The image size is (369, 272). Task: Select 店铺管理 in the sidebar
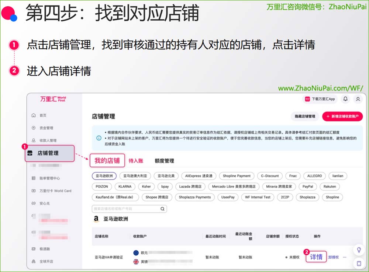[50, 153]
